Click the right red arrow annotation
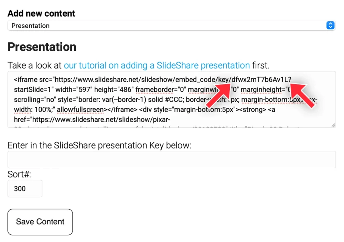This screenshot has height=242, width=344. click(303, 96)
